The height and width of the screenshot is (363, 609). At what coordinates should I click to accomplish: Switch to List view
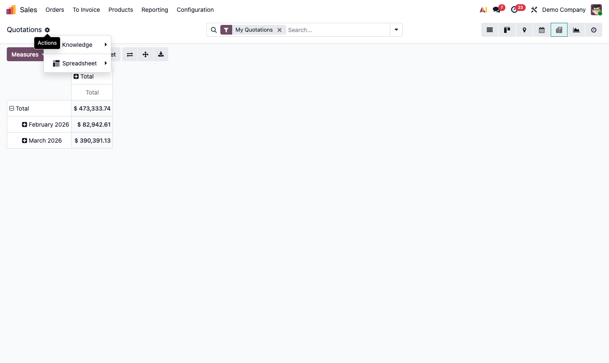[x=490, y=30]
